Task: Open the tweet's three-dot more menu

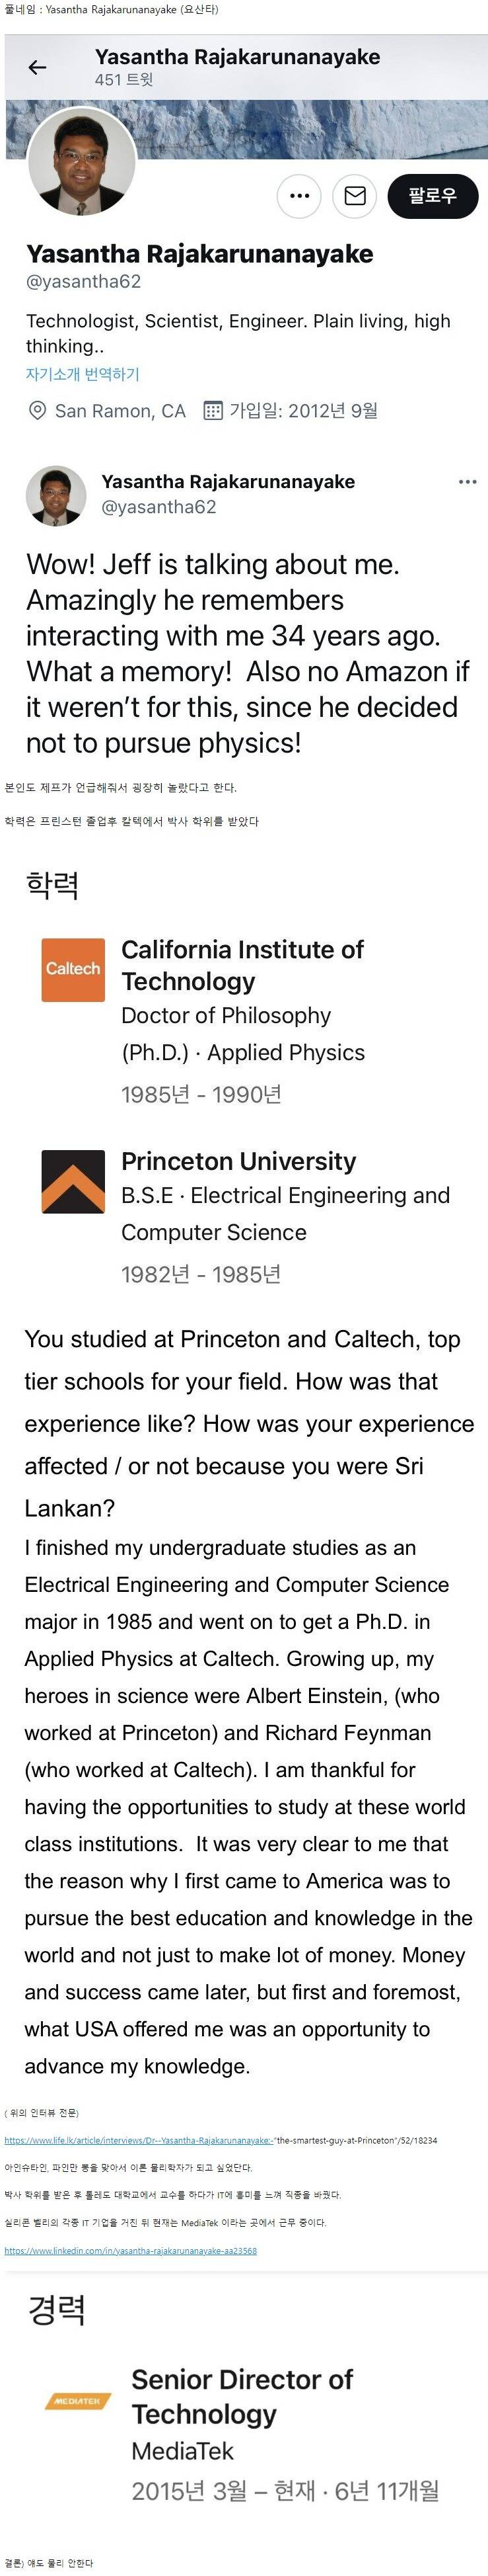Action: pyautogui.click(x=467, y=482)
